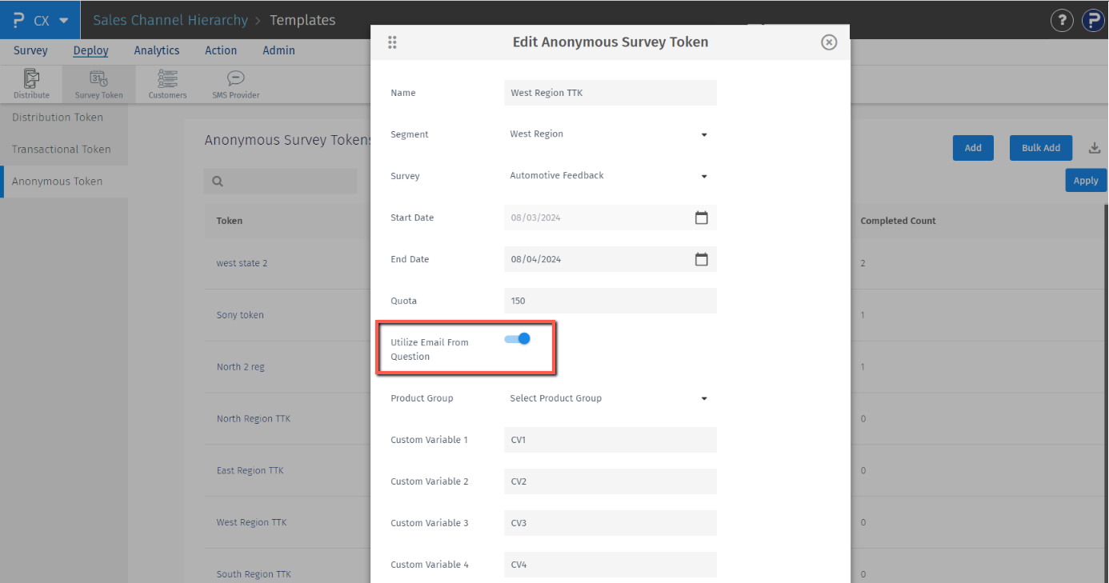Click the drag handle in the dialog header
This screenshot has width=1109, height=583.
tap(392, 42)
